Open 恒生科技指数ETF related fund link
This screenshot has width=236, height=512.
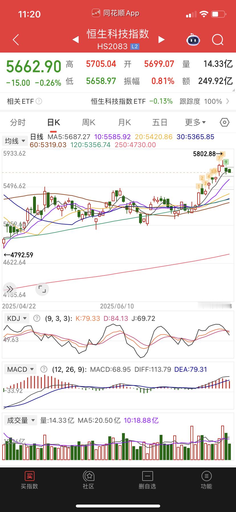click(118, 101)
